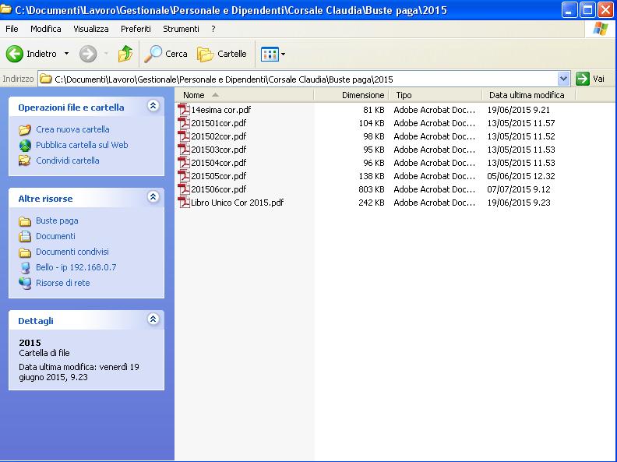Image resolution: width=617 pixels, height=462 pixels.
Task: Toggle the Cartelle folders pane
Action: point(222,54)
